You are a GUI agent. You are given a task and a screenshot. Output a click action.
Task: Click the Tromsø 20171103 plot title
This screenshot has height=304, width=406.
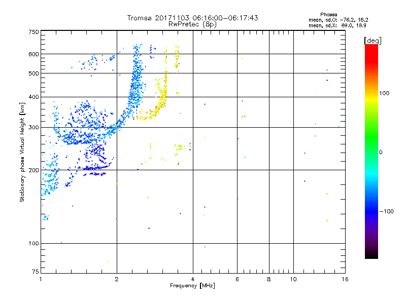[192, 18]
